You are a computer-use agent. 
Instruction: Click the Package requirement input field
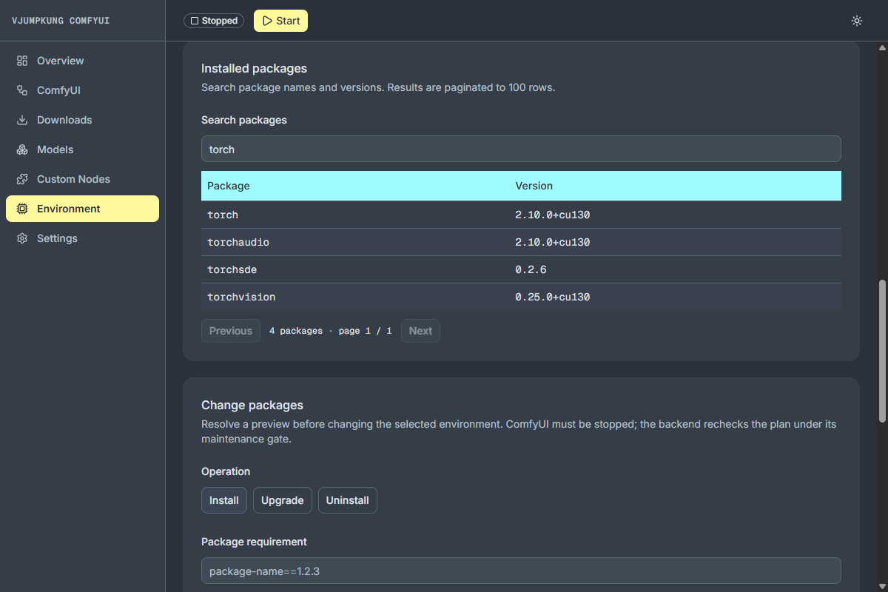[521, 571]
